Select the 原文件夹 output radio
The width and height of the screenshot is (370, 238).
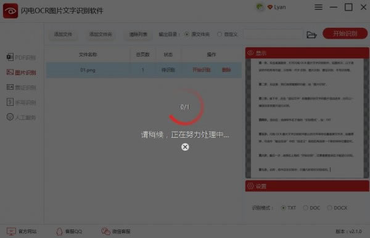point(187,34)
